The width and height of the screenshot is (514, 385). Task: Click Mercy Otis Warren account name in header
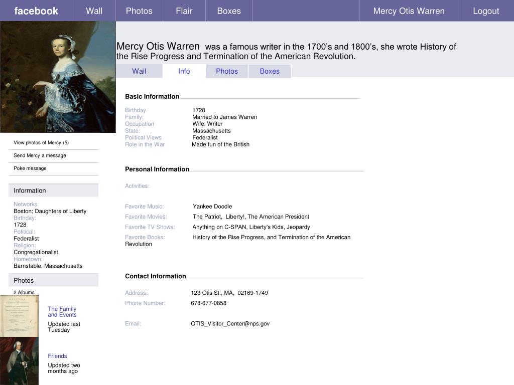point(409,11)
